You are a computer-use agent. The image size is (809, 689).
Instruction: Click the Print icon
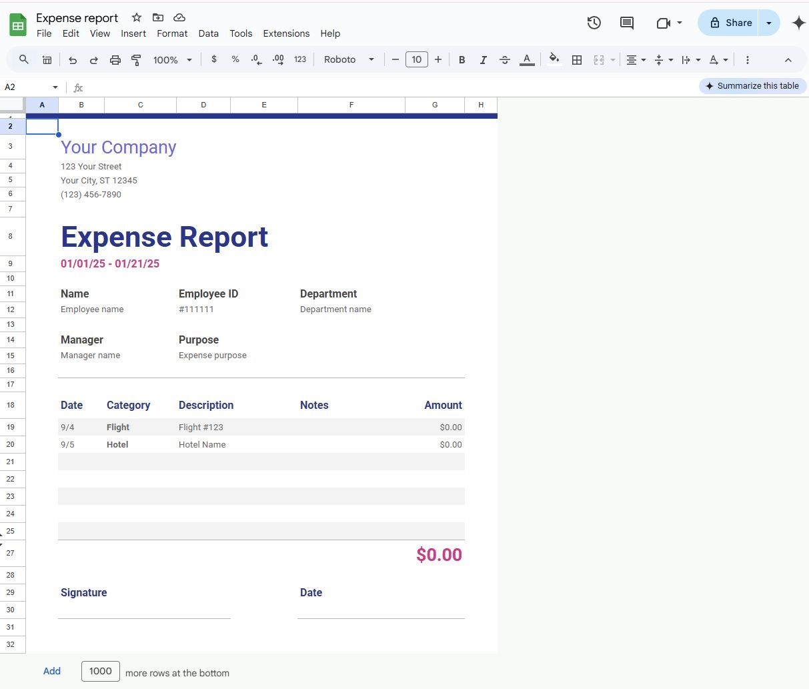(115, 59)
